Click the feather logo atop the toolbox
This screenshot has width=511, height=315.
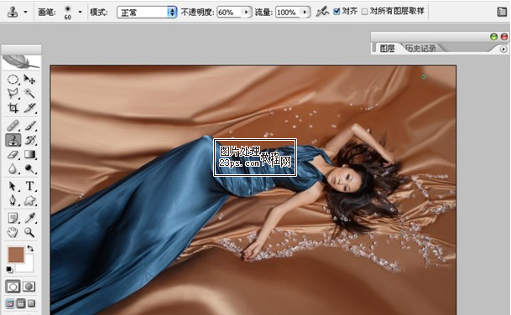(21, 62)
